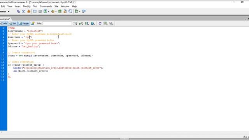Open the Window menu
This screenshot has width=249, height=140.
click(x=65, y=6)
